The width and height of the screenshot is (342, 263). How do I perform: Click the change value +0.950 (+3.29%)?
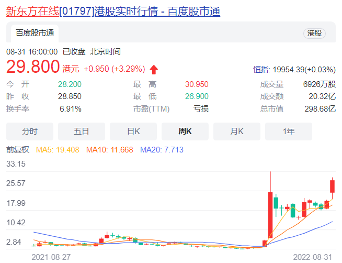[x=115, y=69]
